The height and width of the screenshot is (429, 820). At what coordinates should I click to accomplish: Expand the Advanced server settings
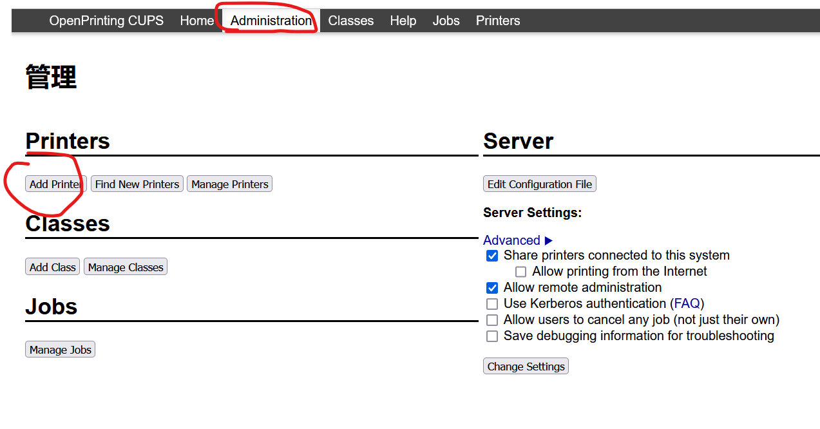click(517, 240)
